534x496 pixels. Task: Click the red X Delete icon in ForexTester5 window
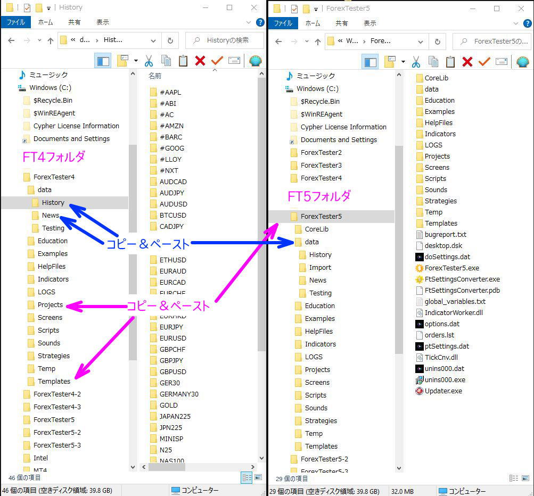point(467,62)
